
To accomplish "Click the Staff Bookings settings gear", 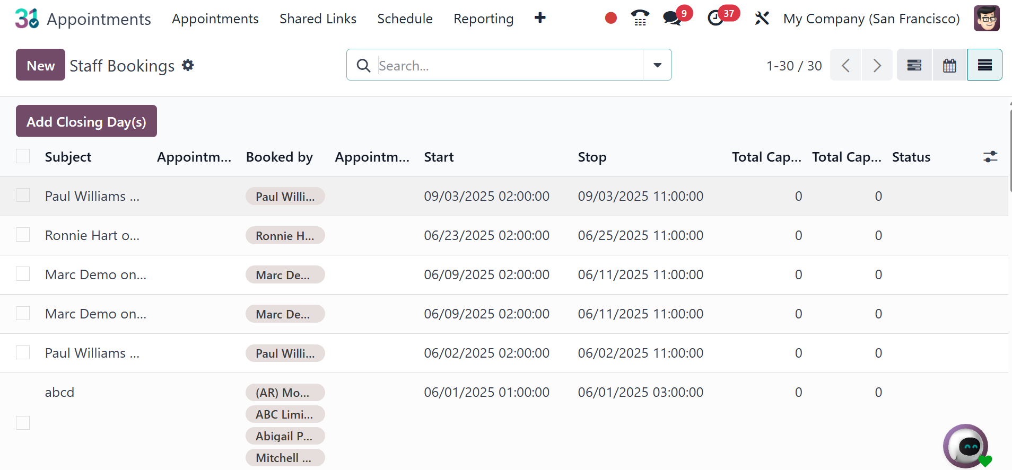I will pos(188,65).
